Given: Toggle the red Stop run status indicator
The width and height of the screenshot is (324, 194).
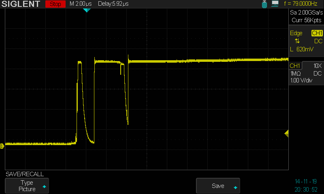Looking at the screenshot, I should (x=55, y=4).
